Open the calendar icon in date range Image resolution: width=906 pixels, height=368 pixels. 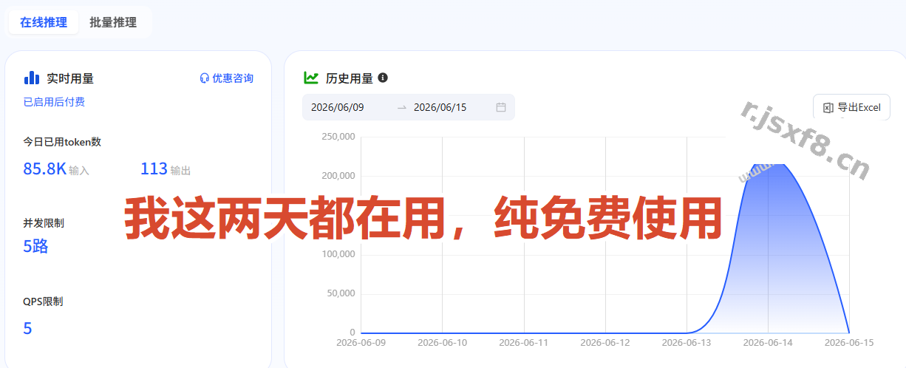point(501,107)
